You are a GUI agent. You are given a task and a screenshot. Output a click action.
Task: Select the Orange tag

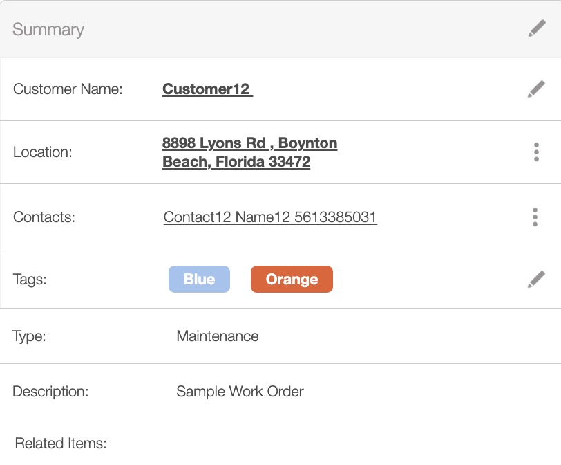pos(292,280)
